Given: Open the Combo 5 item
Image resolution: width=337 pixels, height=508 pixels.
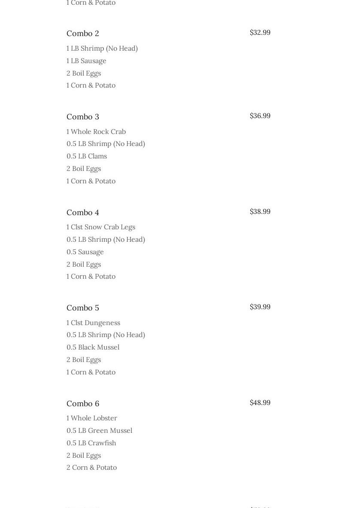Looking at the screenshot, I should 82,308.
